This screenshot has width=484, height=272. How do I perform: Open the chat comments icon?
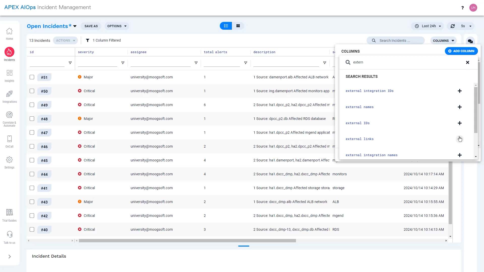[470, 41]
